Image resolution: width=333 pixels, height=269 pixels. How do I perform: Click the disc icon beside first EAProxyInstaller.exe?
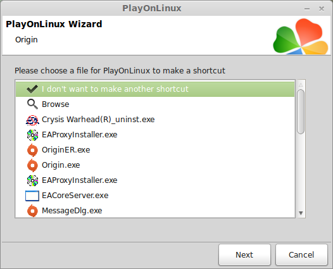[x=32, y=135]
